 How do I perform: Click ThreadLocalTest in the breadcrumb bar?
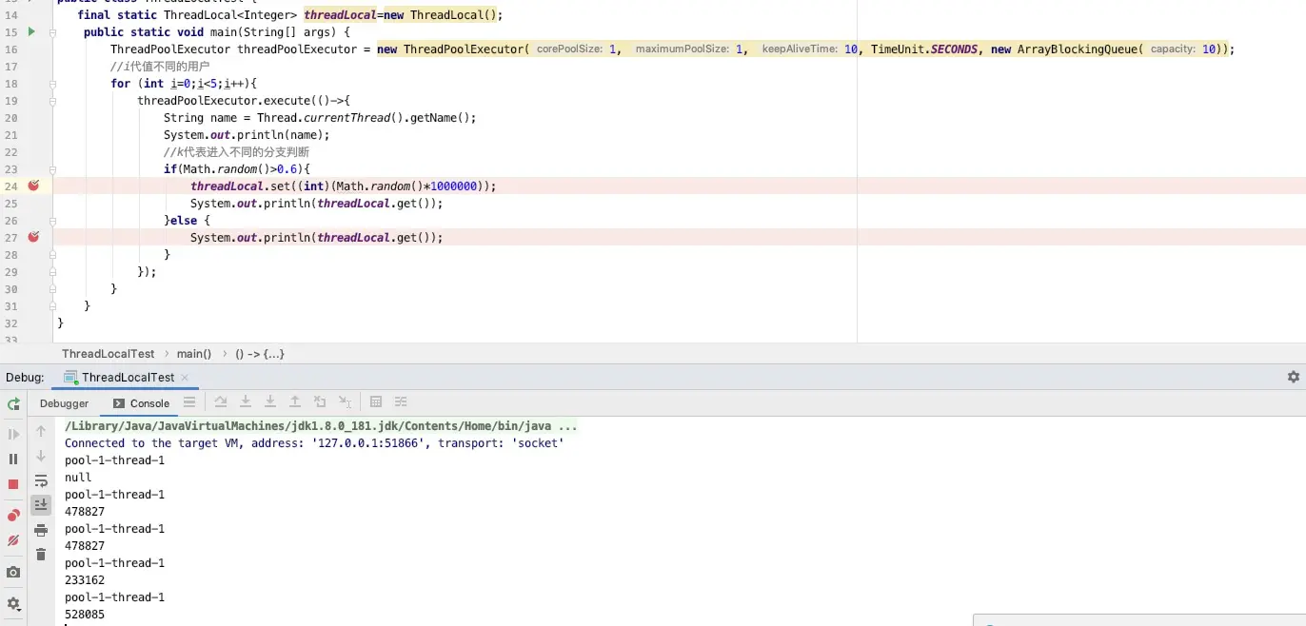pyautogui.click(x=109, y=354)
